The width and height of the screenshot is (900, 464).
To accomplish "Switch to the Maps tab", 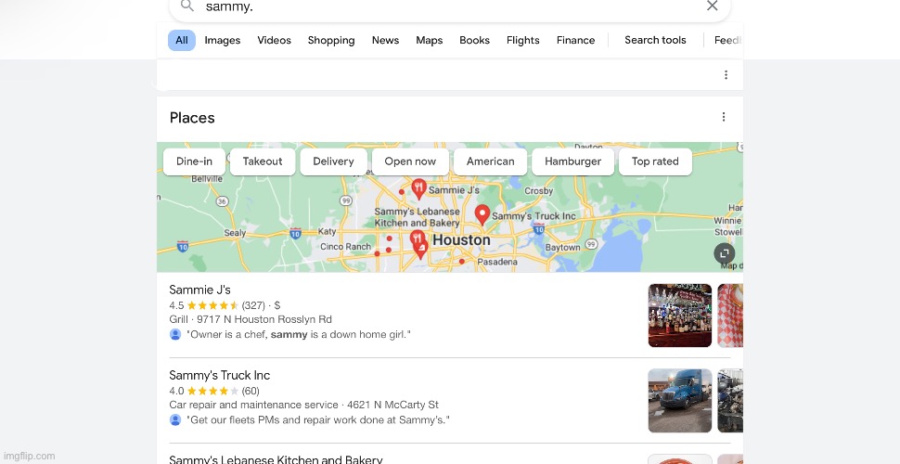I will point(429,41).
